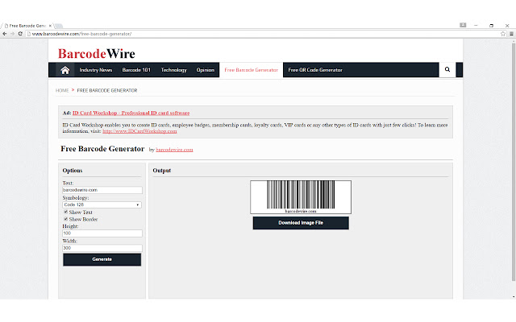This screenshot has width=516, height=322.
Task: Click HOME in the breadcrumb
Action: (x=62, y=90)
